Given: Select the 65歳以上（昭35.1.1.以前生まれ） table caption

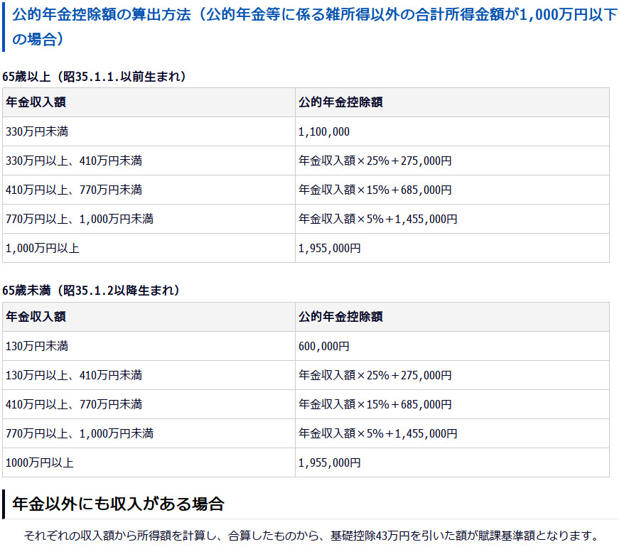Looking at the screenshot, I should 95,77.
